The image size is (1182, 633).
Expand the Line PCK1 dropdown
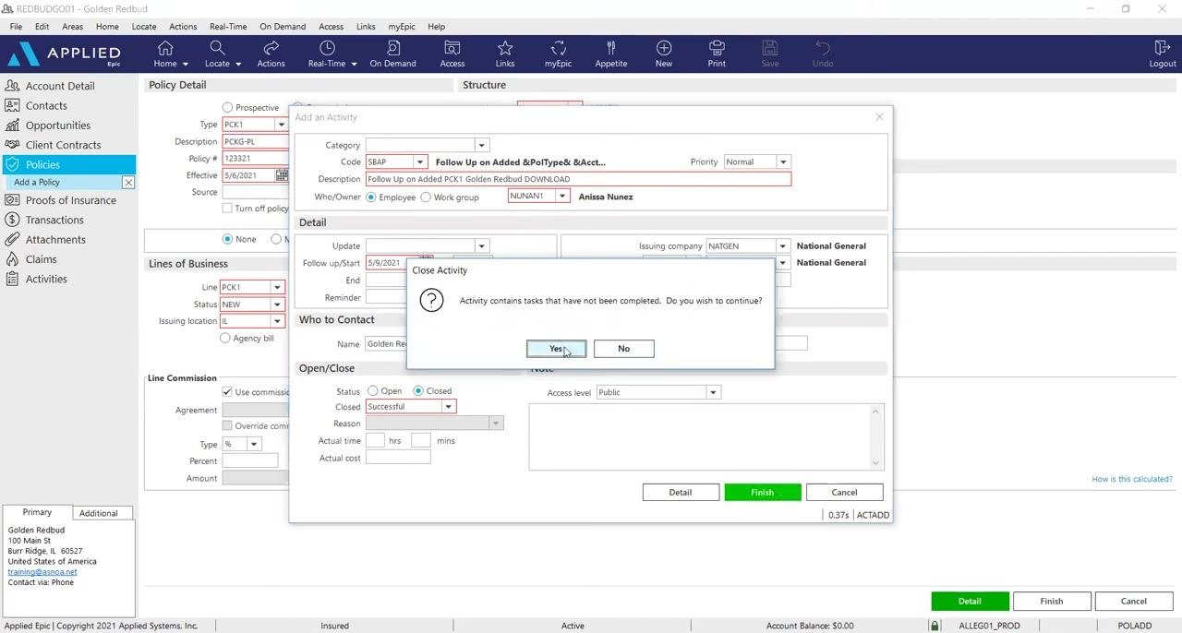tap(277, 288)
